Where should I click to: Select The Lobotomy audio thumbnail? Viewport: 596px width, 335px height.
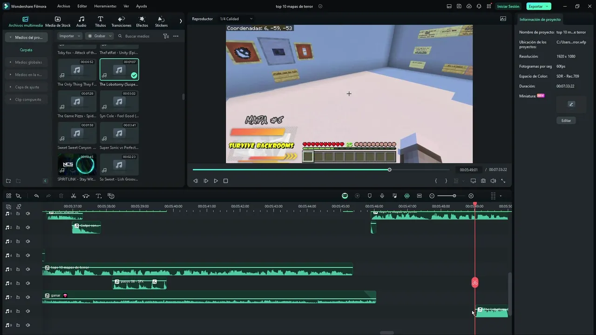(x=119, y=69)
